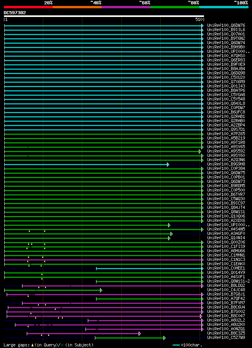Select the UniRef100_Q6DW73 label
This screenshot has height=348, width=252.
click(x=226, y=182)
